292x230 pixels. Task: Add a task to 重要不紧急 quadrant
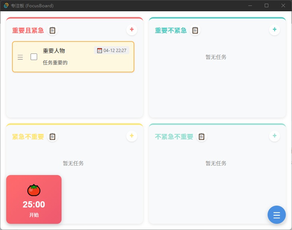pos(275,29)
